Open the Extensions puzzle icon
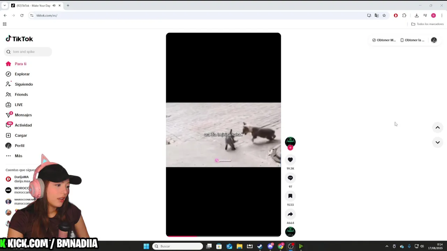The height and width of the screenshot is (251, 447). [404, 15]
